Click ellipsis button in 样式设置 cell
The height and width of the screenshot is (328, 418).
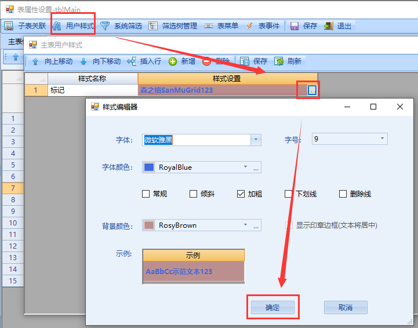312,90
